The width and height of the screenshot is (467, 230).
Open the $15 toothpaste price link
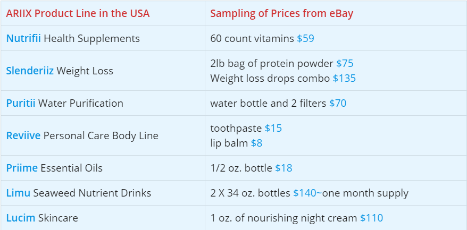tap(273, 128)
